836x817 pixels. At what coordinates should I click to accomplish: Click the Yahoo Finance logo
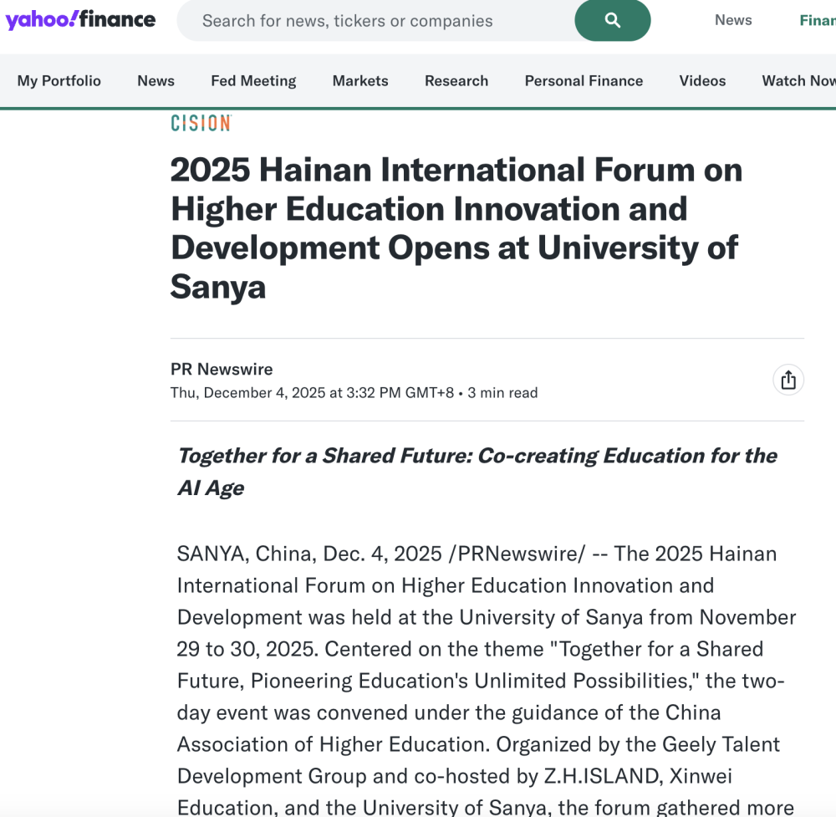80,20
